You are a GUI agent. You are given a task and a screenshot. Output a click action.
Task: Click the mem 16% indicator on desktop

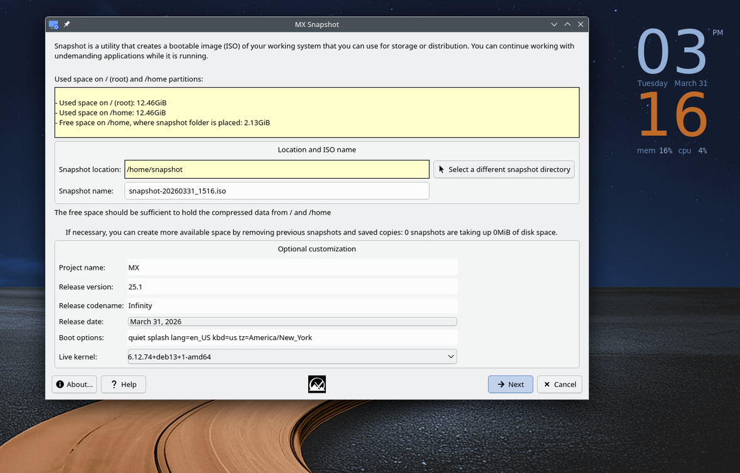click(654, 151)
